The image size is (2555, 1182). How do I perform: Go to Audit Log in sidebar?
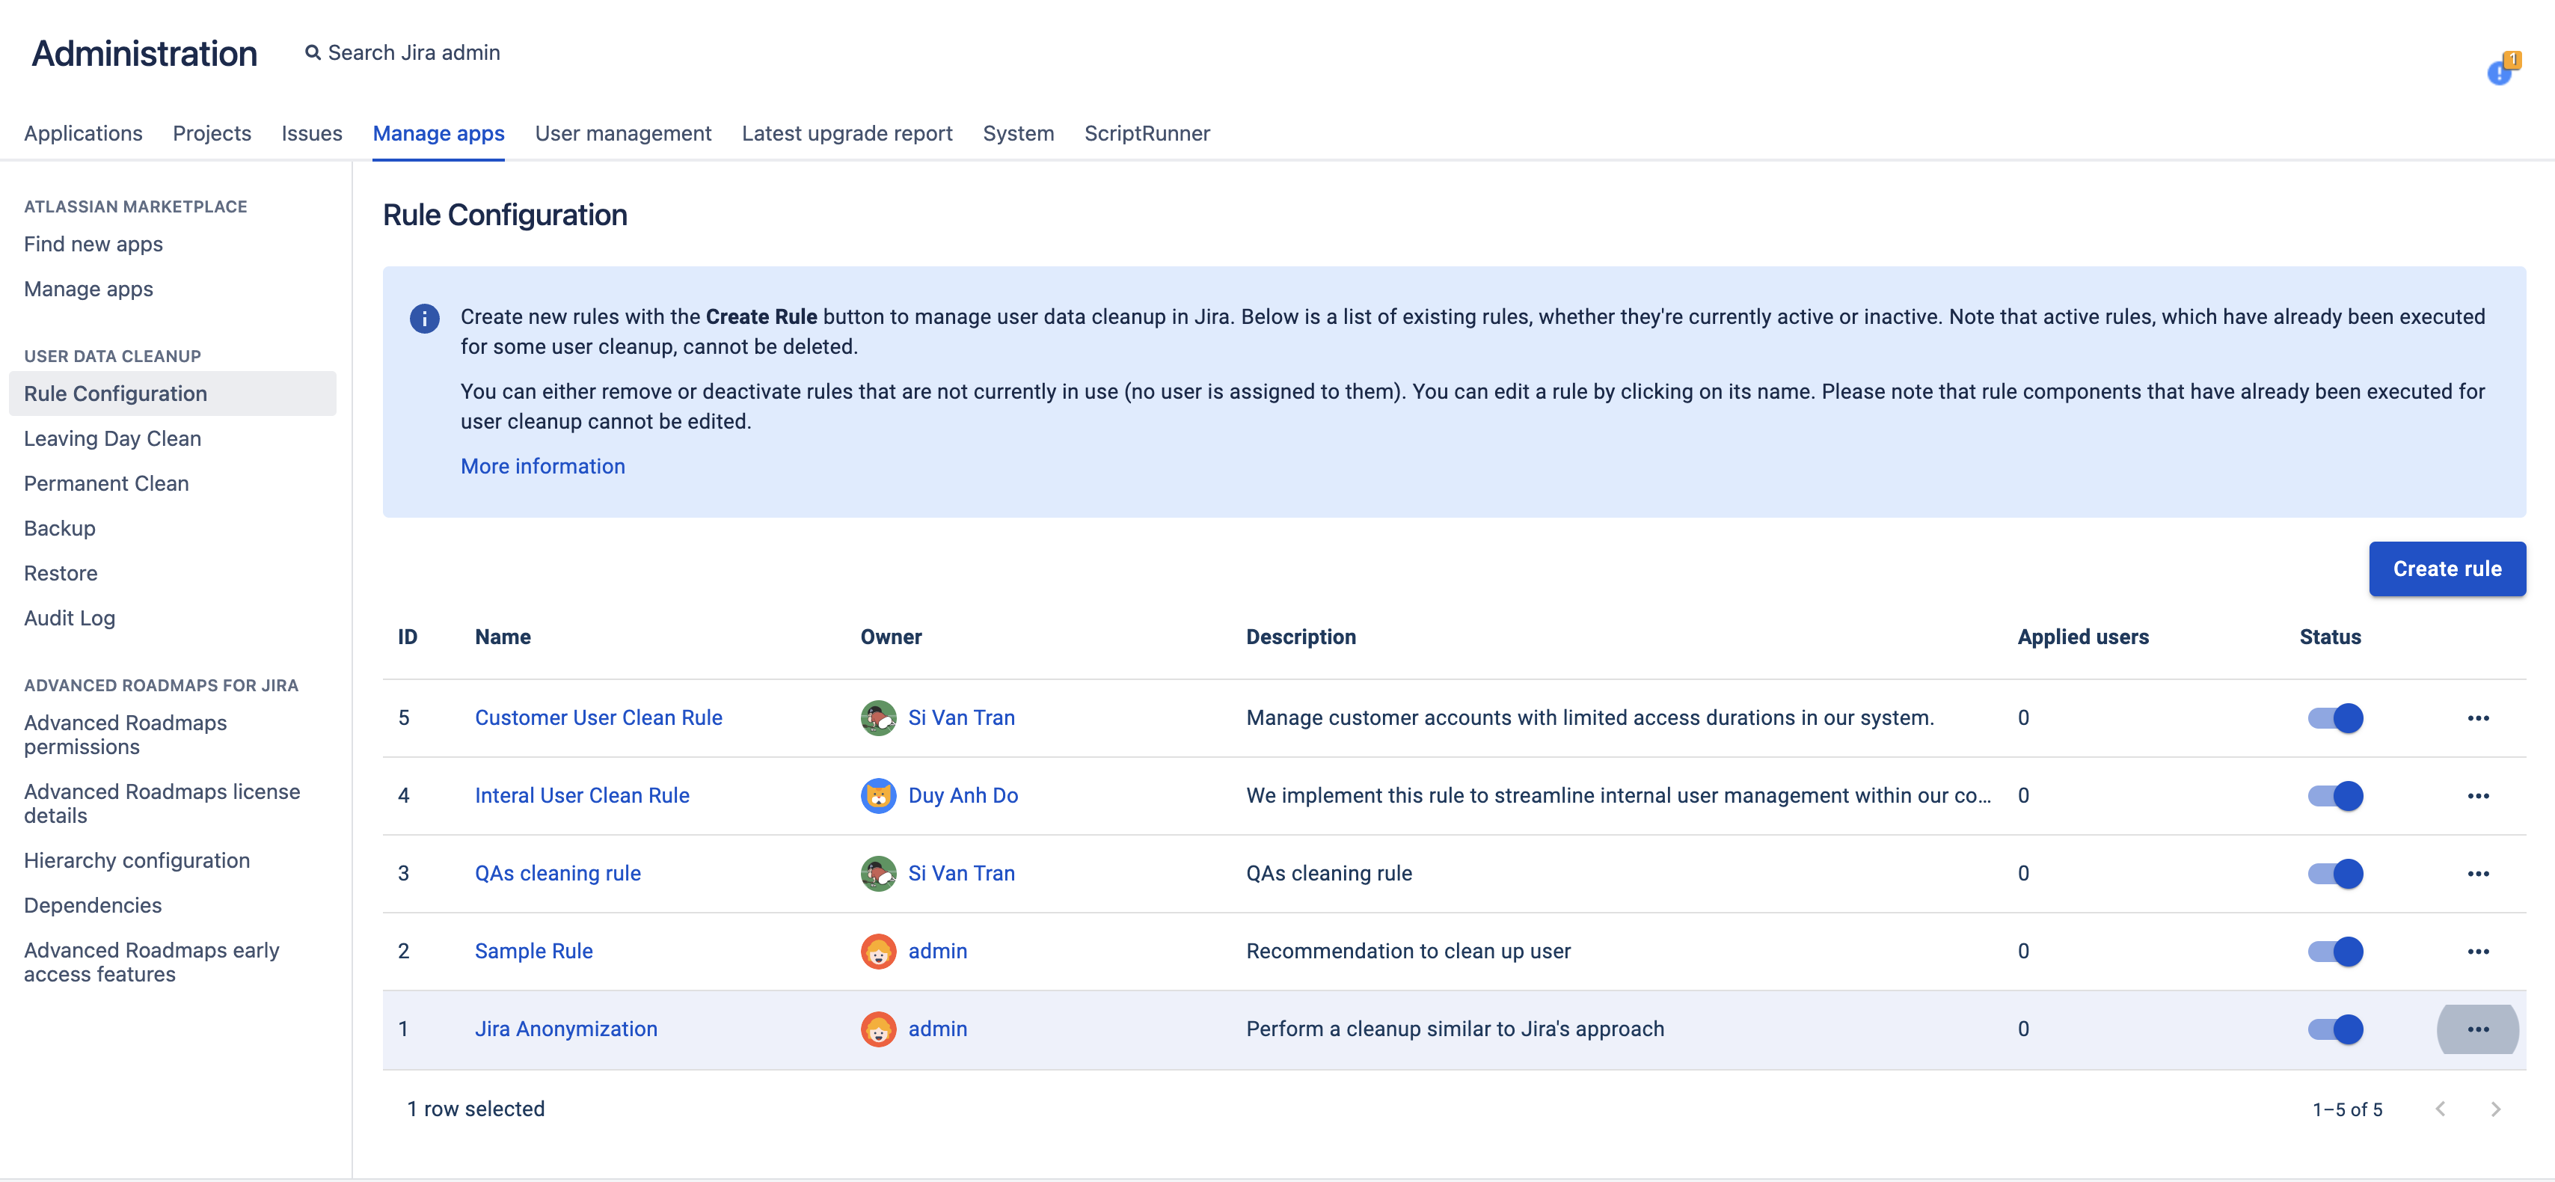[x=70, y=618]
